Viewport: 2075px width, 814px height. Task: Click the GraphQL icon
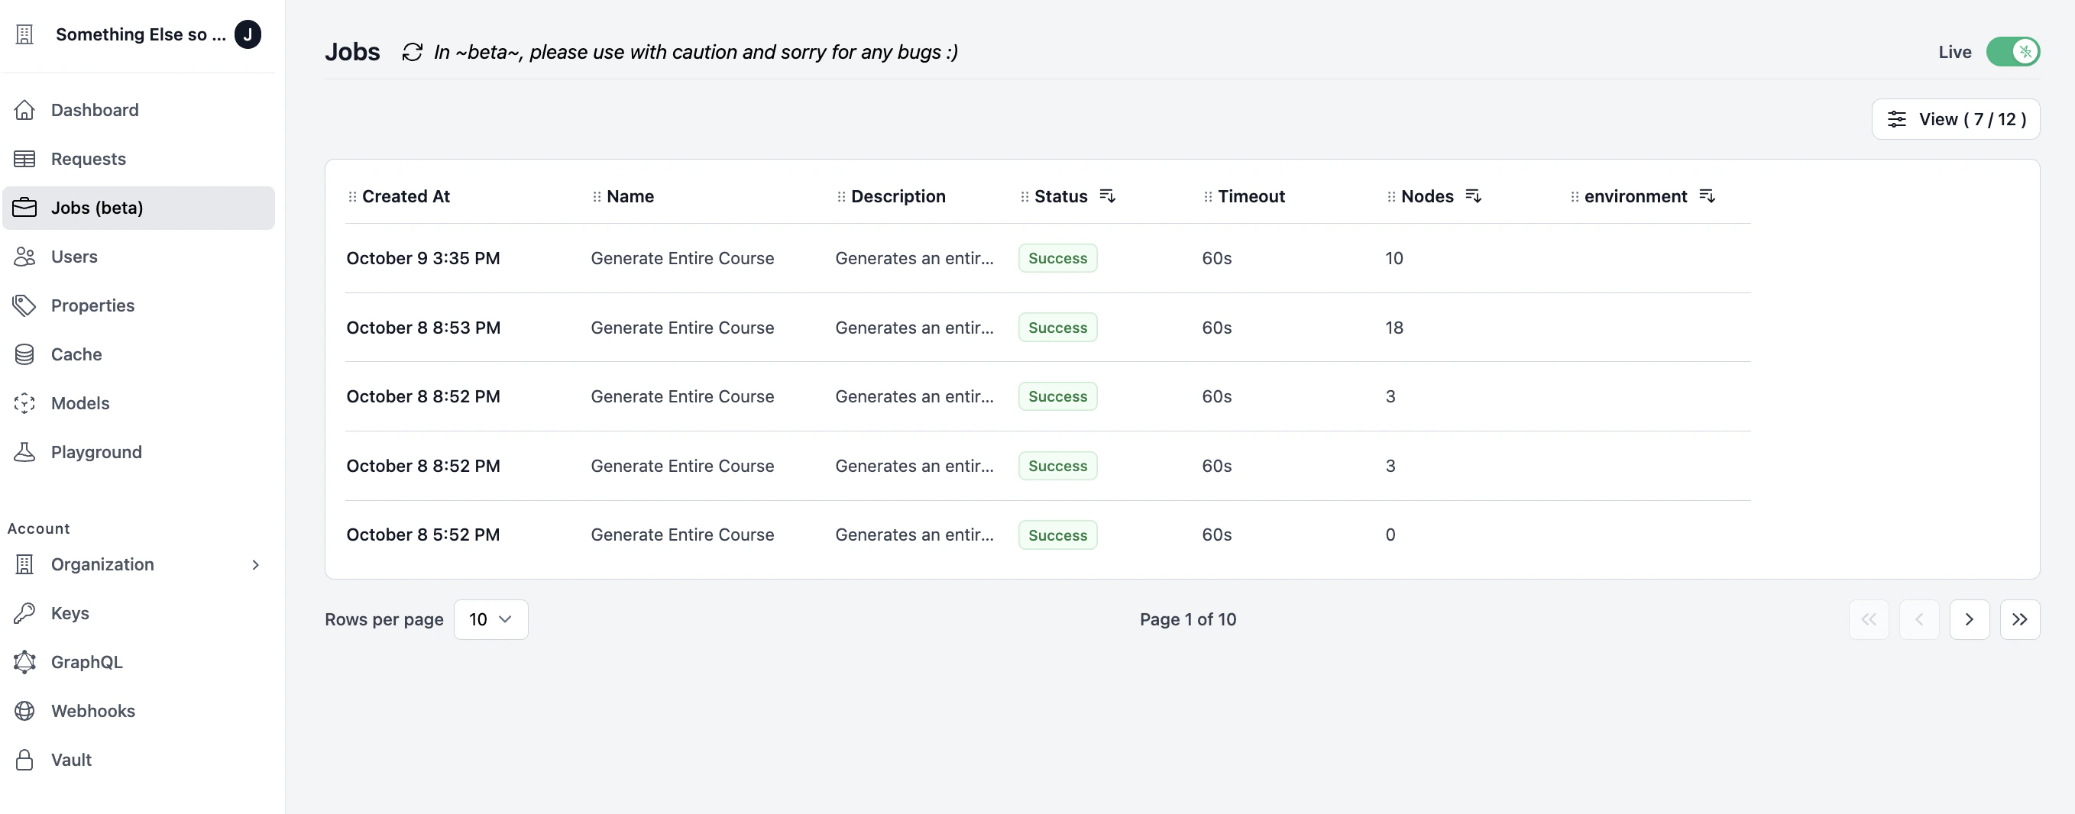(x=25, y=662)
